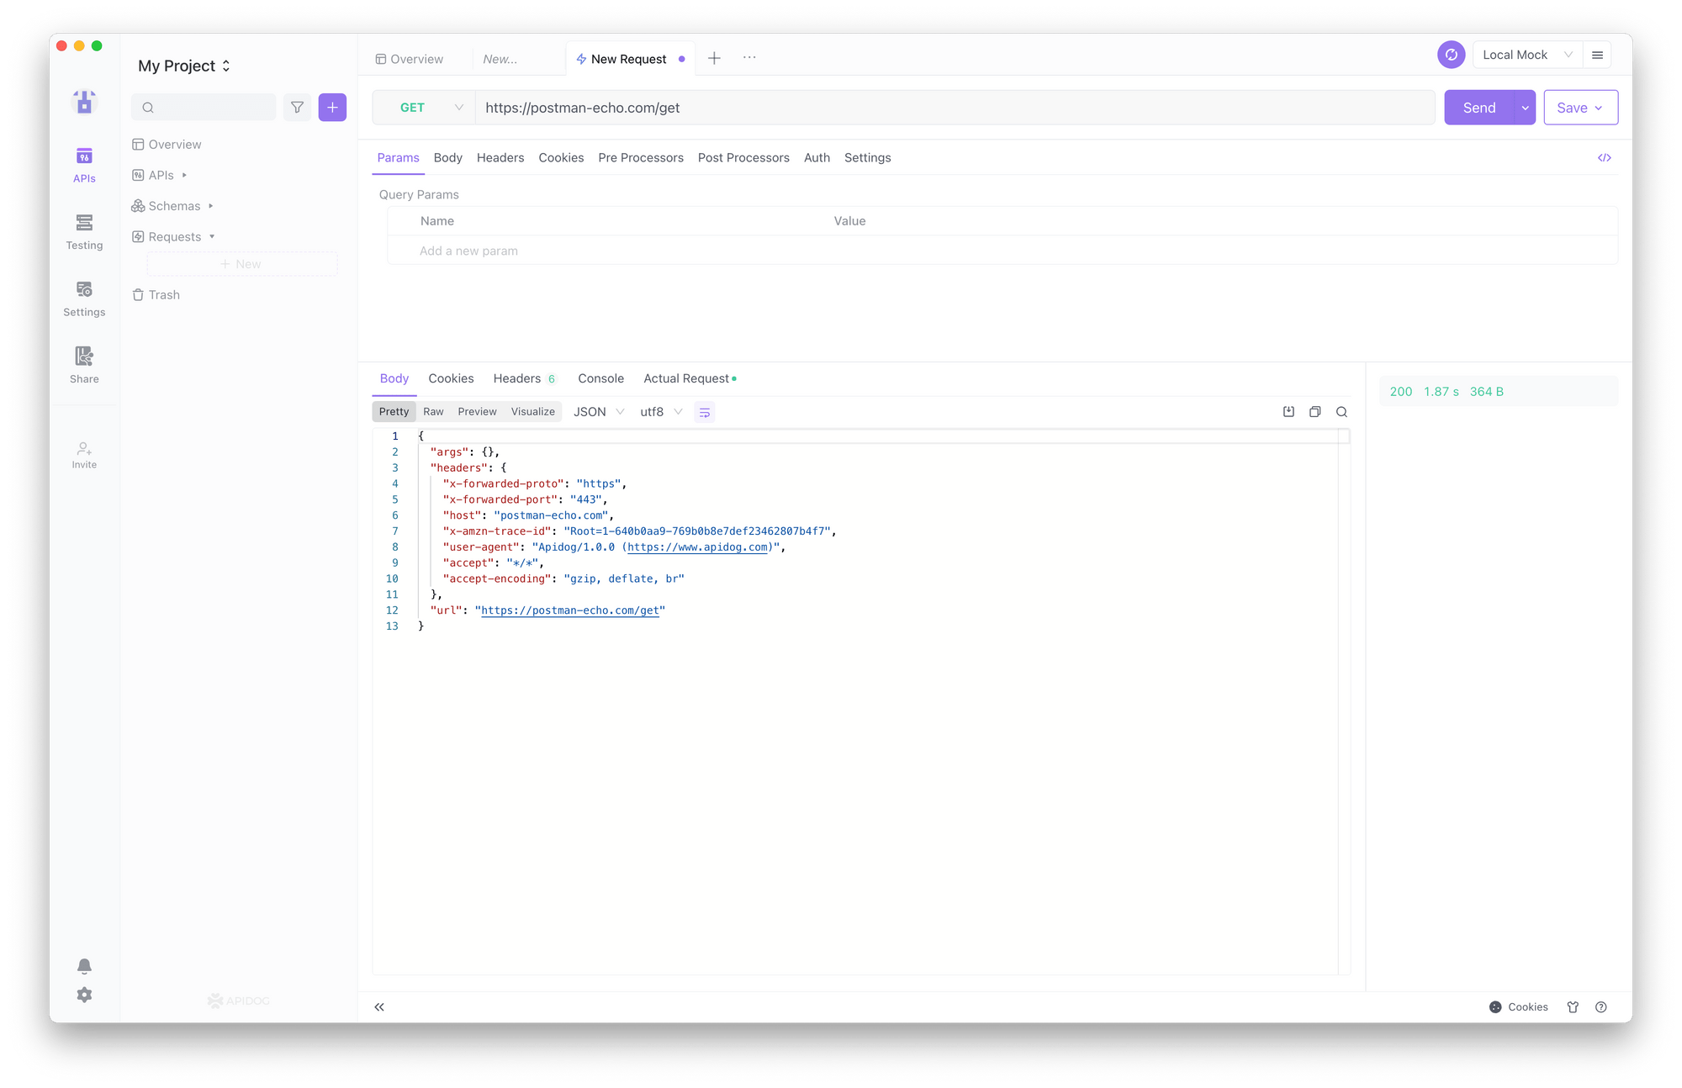Viewport: 1682px width, 1088px height.
Task: Expand the Schemas tree item
Action: 174,206
